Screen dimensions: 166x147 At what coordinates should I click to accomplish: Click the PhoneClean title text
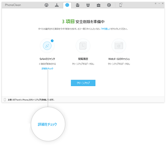tap(13, 5)
